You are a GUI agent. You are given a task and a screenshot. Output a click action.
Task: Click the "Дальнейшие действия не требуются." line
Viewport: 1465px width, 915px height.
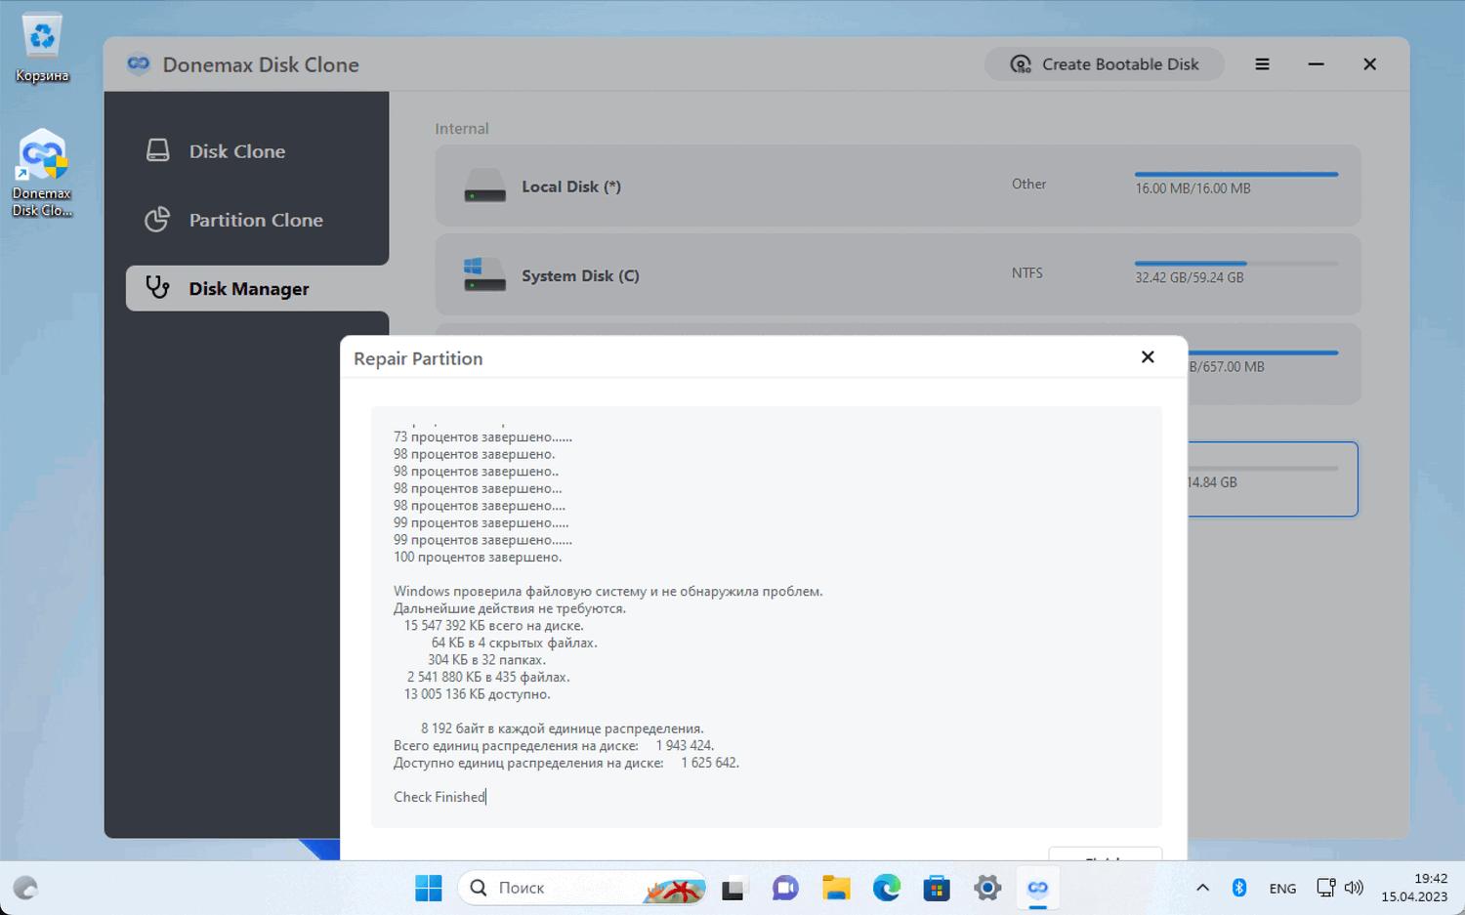click(510, 608)
